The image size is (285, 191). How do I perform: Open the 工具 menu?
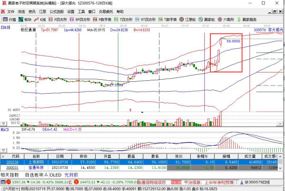coord(81,12)
